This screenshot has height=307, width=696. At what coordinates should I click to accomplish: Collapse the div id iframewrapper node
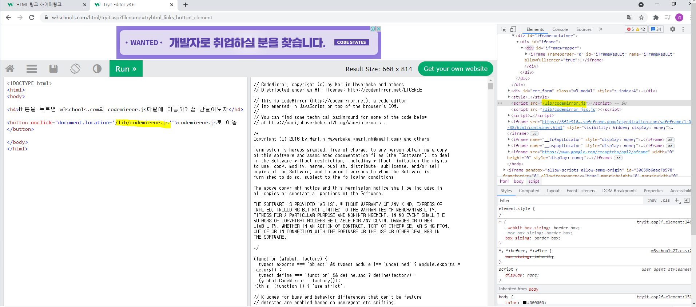point(522,48)
